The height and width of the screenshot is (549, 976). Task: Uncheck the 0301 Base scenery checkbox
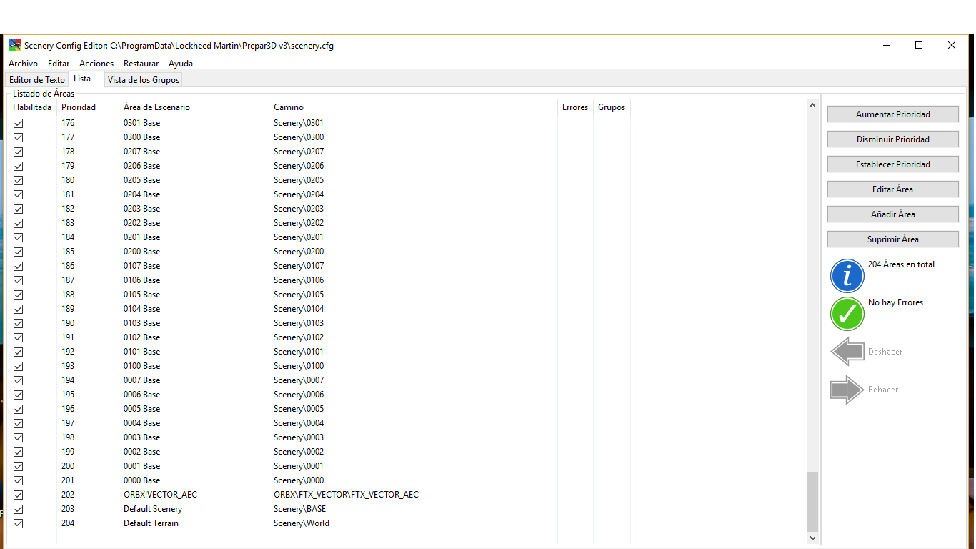[x=19, y=123]
